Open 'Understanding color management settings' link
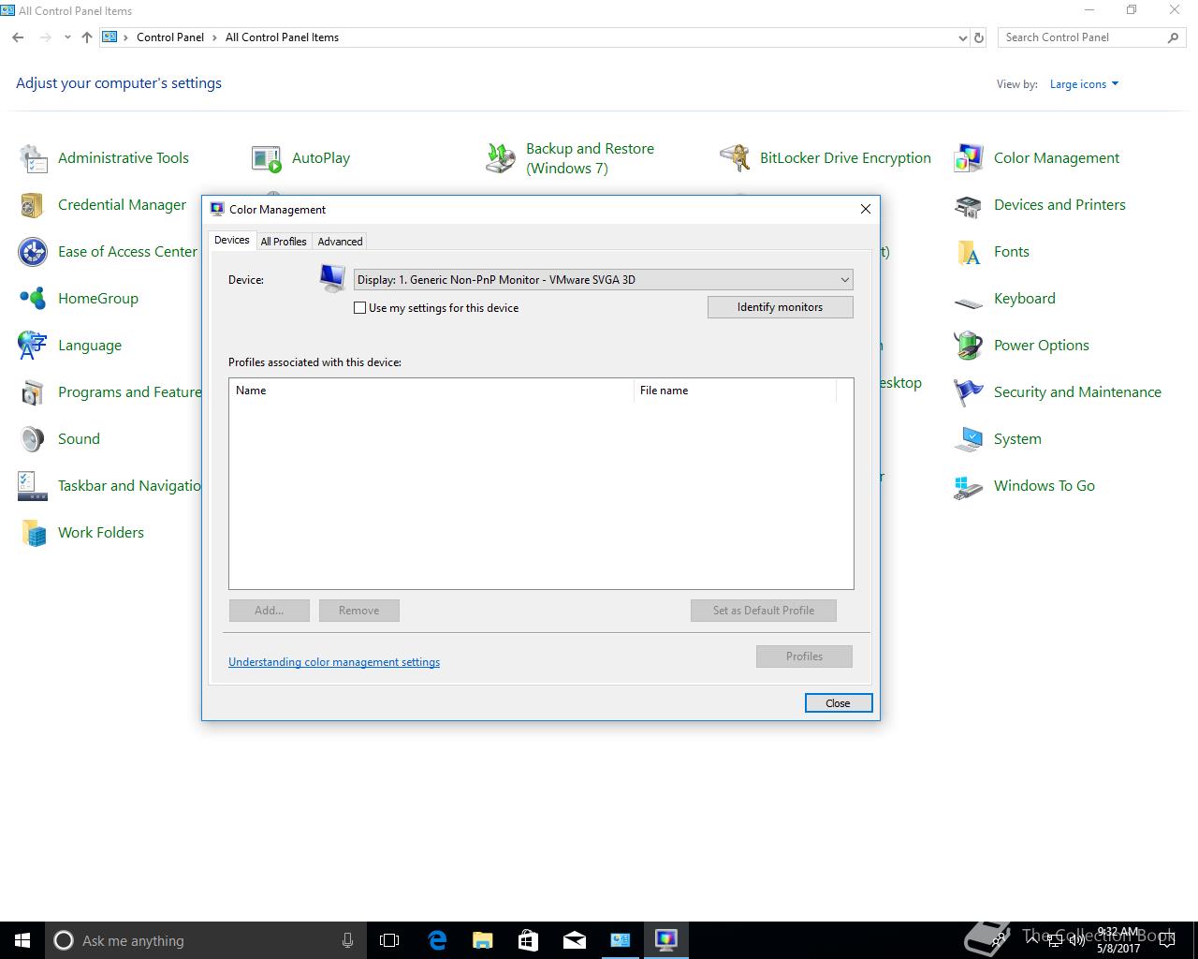The height and width of the screenshot is (959, 1198). (x=334, y=662)
